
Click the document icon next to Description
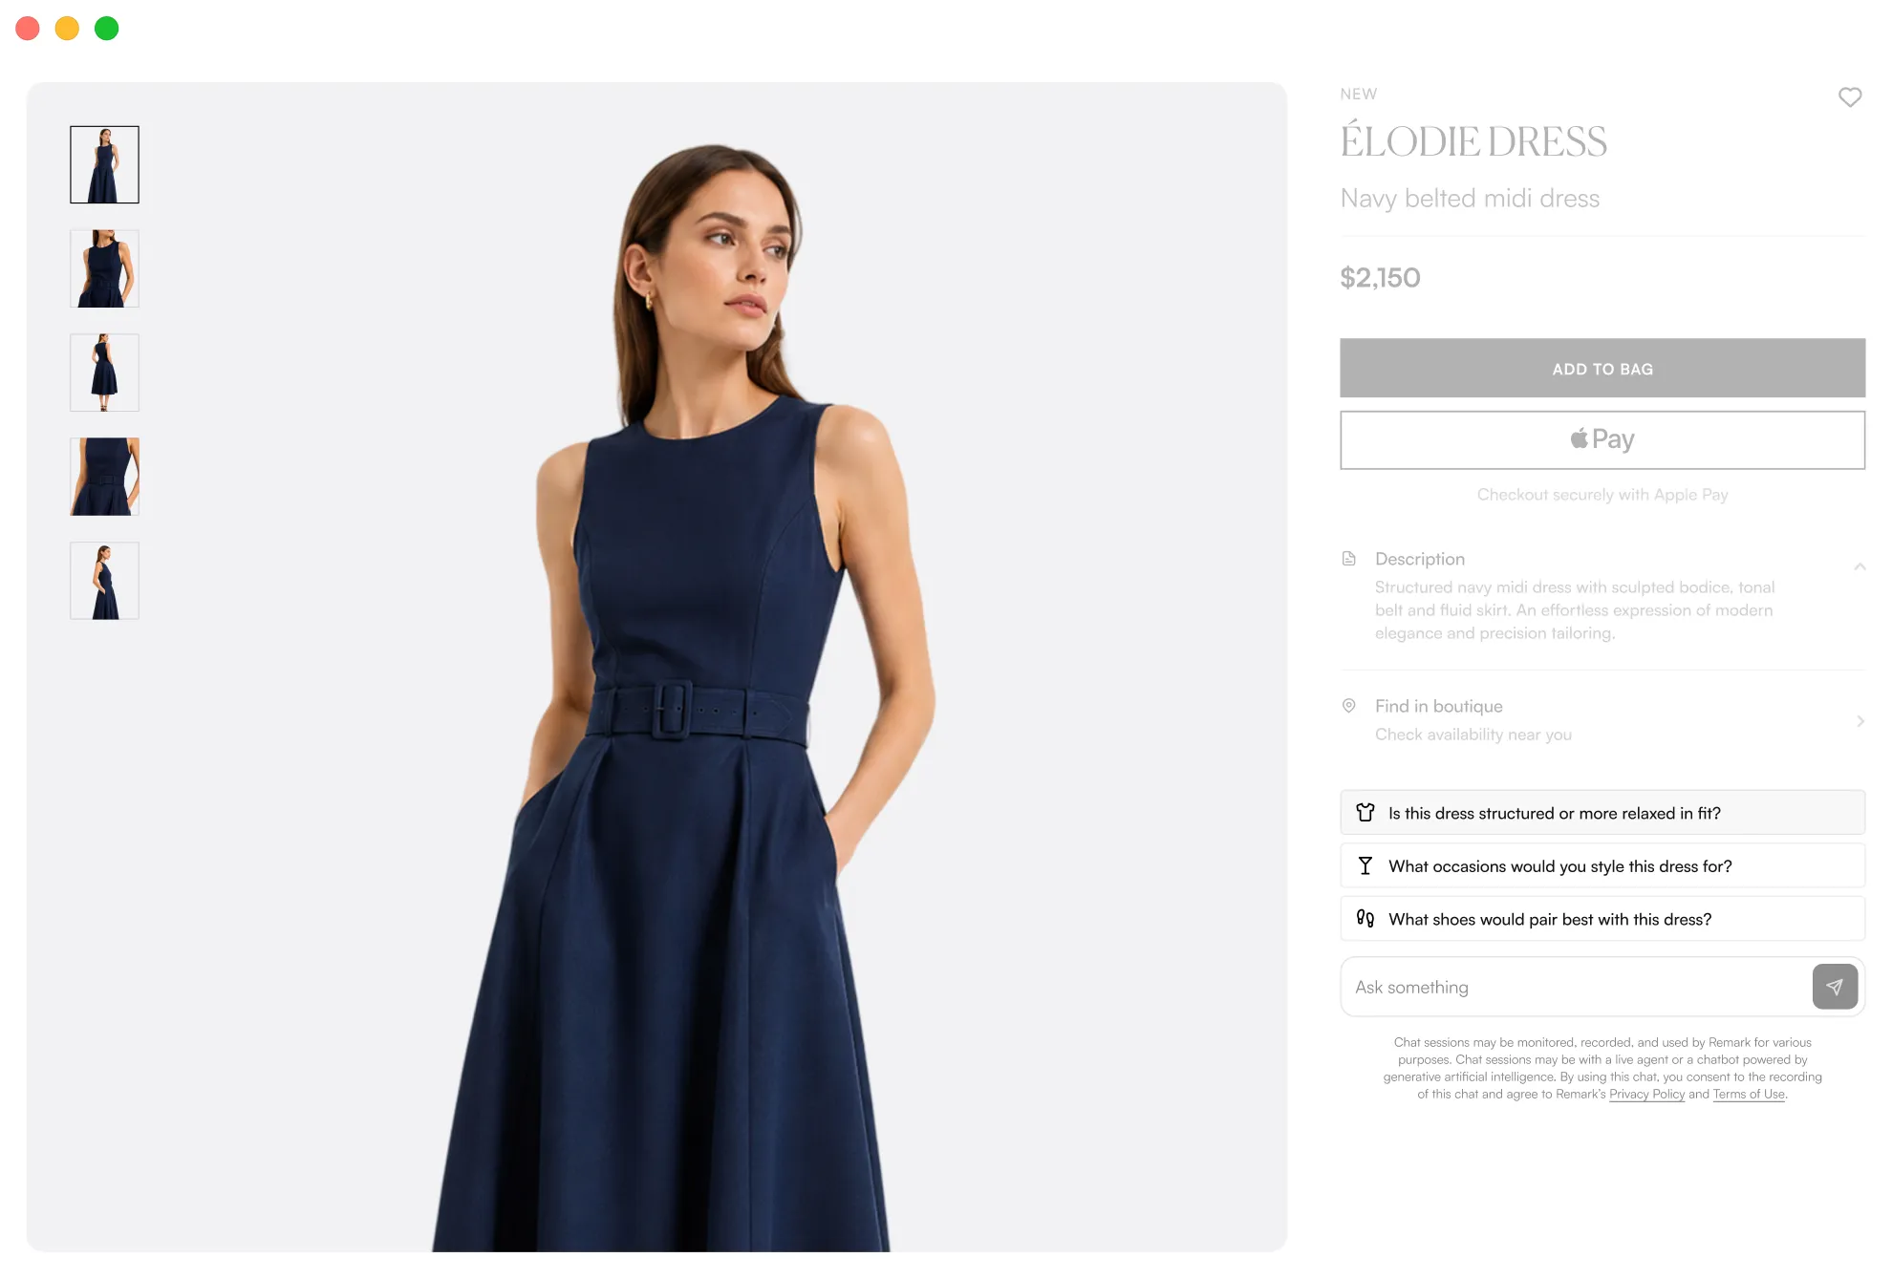tap(1349, 559)
